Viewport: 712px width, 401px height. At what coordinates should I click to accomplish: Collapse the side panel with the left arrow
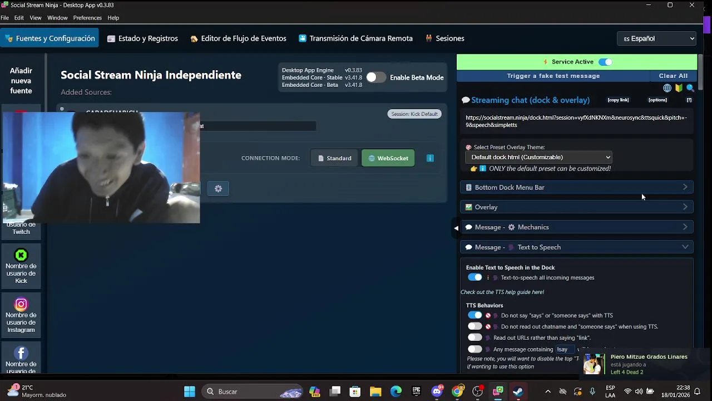click(456, 228)
